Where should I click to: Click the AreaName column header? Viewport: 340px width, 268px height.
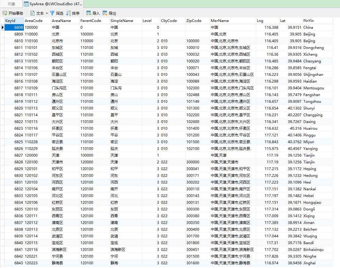click(65, 20)
